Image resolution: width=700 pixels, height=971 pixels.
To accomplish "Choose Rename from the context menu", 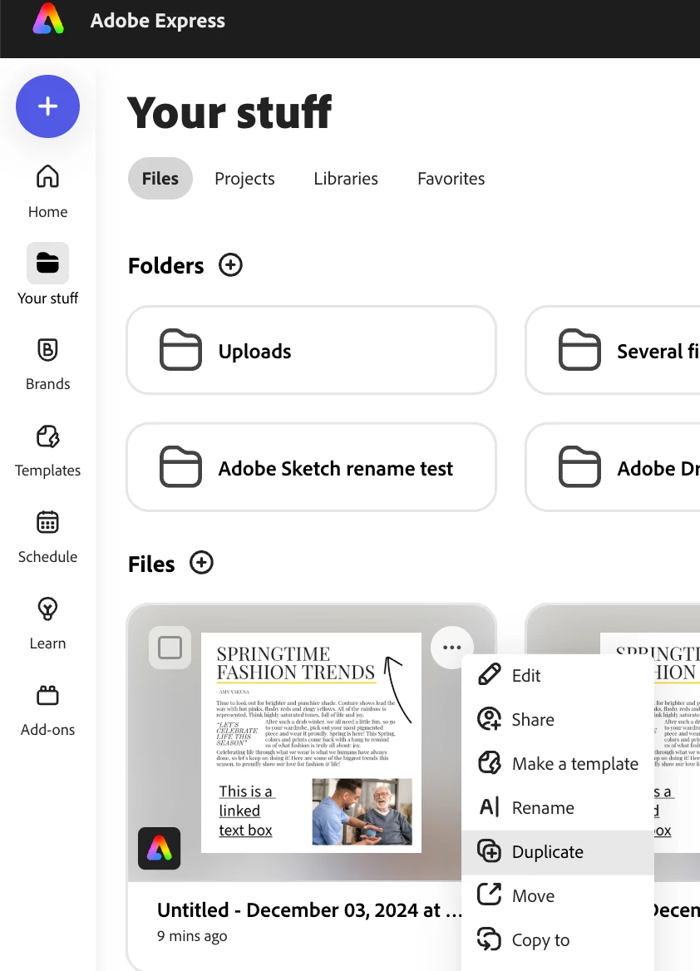I will [x=558, y=807].
